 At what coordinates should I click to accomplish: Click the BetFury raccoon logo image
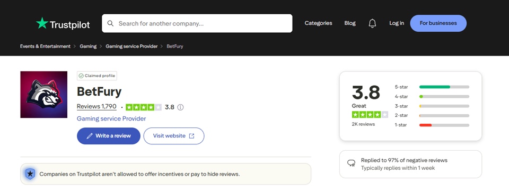(44, 95)
